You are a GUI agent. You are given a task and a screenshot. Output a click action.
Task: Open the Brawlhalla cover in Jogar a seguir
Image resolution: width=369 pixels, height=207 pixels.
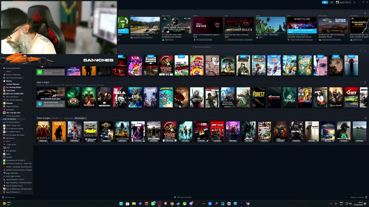point(166,97)
